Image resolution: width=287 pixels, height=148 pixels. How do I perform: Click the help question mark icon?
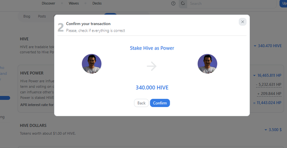point(173,3)
